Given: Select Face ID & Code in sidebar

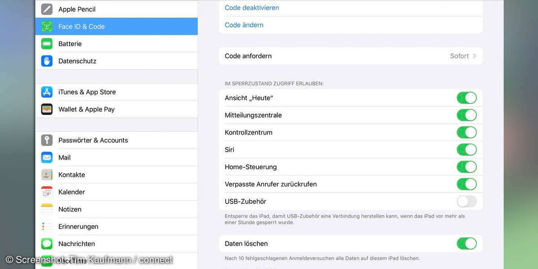Looking at the screenshot, I should tap(117, 26).
